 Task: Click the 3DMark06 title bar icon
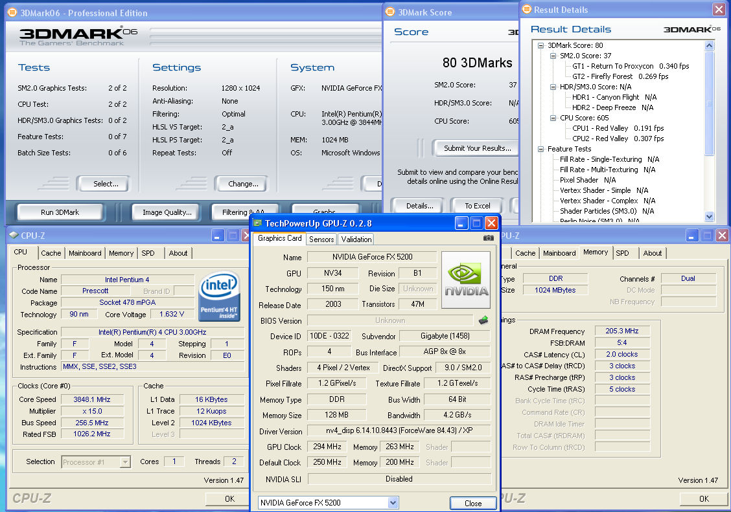pyautogui.click(x=12, y=13)
